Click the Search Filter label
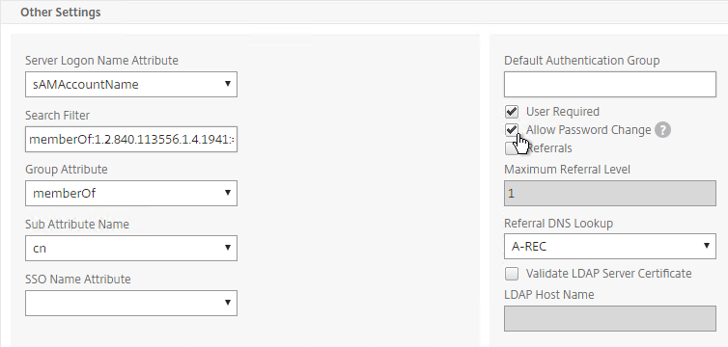 pyautogui.click(x=58, y=116)
